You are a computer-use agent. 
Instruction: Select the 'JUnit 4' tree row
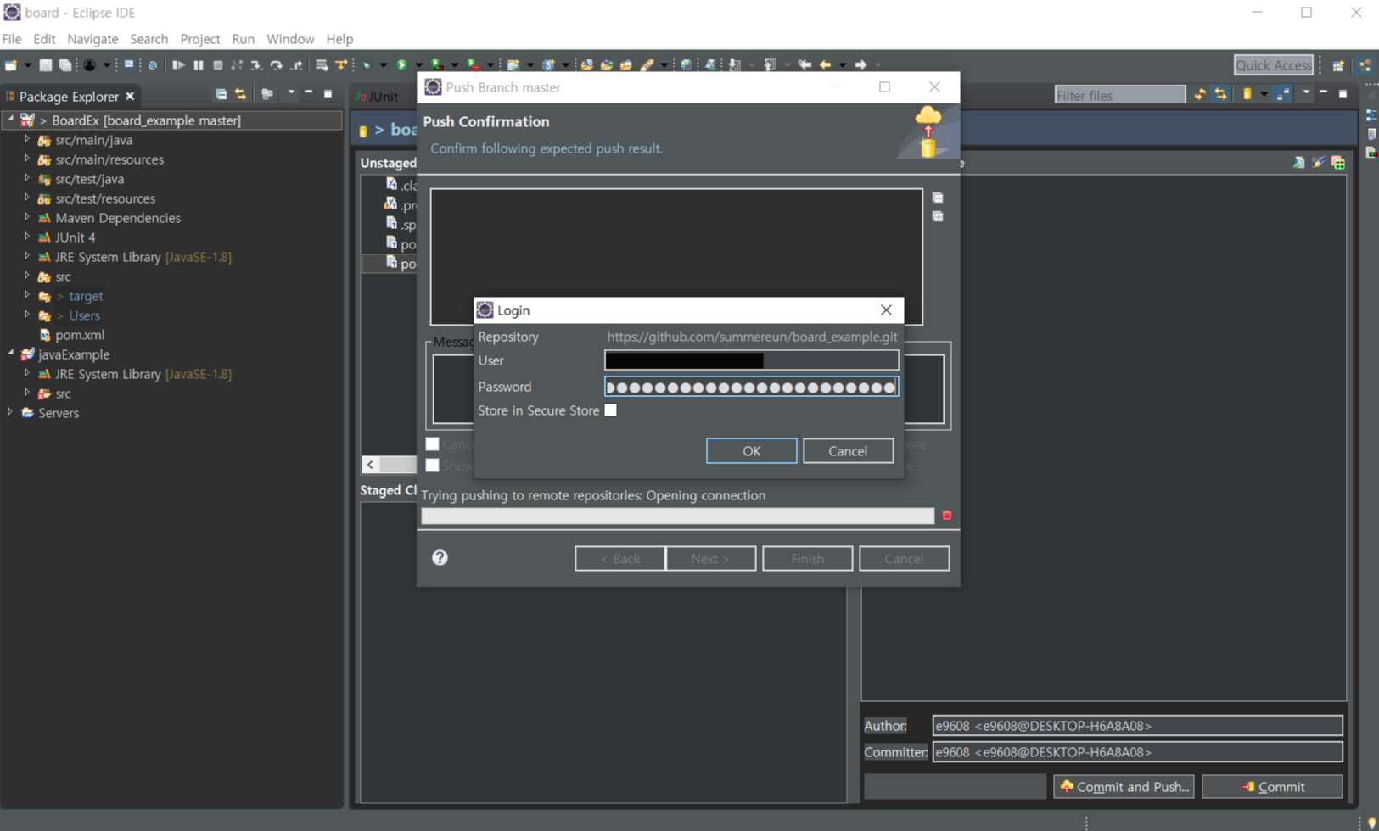[x=75, y=237]
